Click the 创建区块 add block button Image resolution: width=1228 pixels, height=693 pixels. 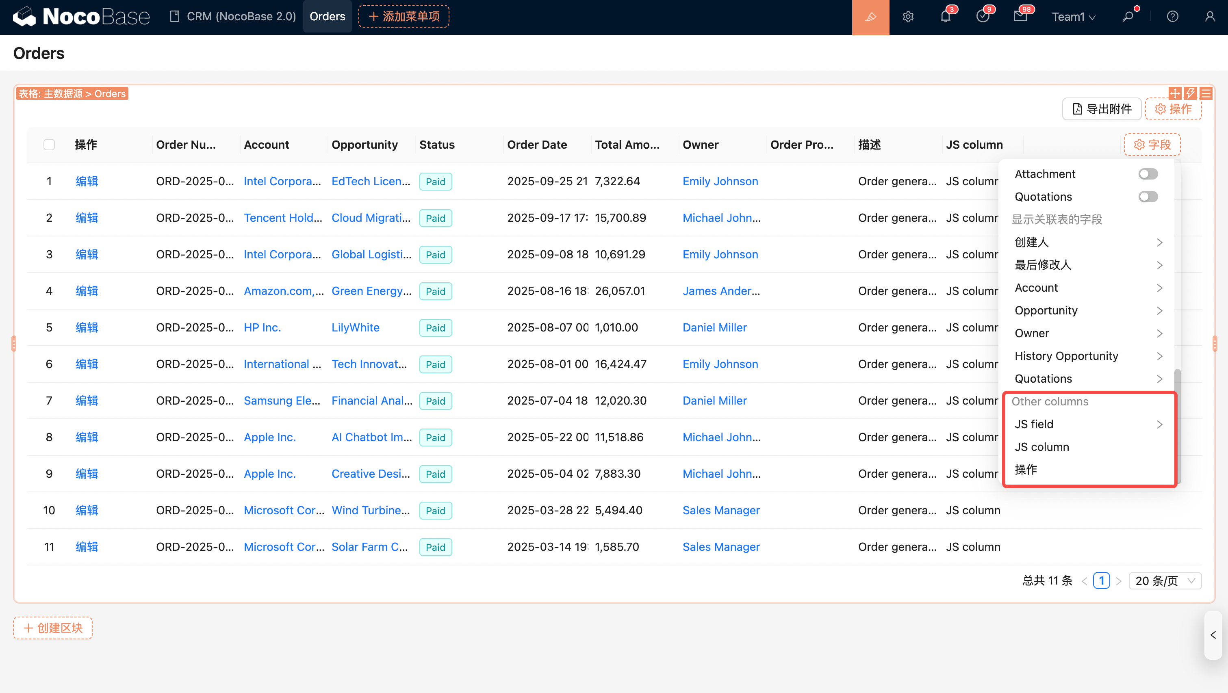coord(53,628)
